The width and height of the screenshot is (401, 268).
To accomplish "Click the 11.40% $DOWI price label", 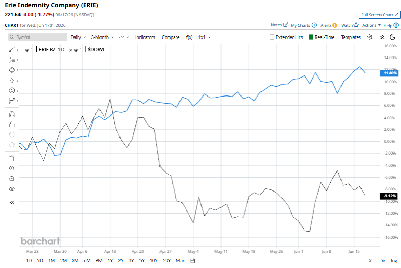I will 389,73.
